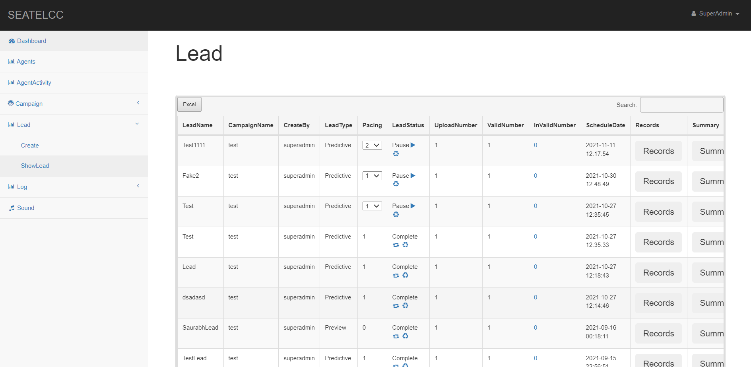Export the lead table with the Excel button

click(x=189, y=105)
